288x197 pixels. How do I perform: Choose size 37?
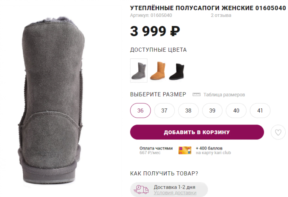pos(164,111)
